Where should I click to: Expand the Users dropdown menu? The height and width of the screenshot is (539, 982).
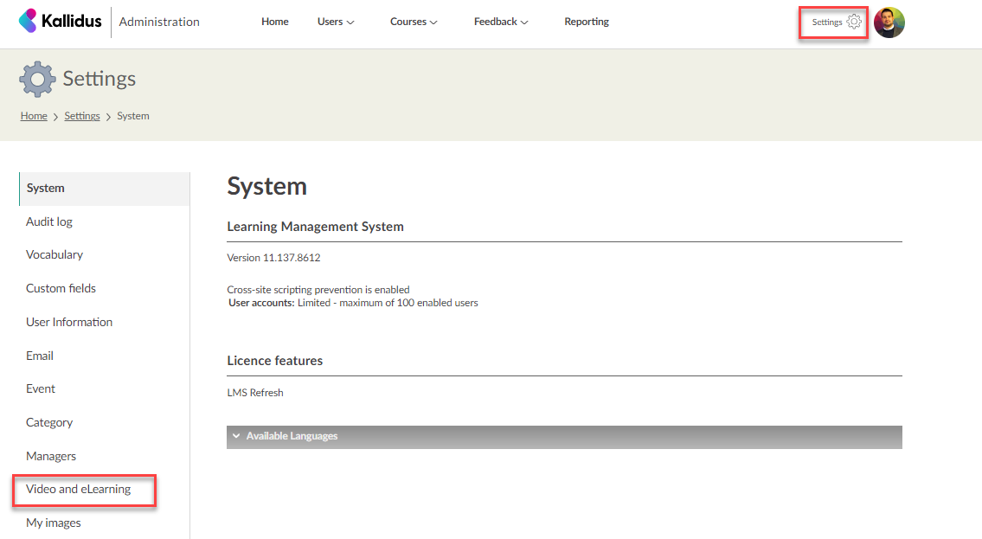click(x=336, y=22)
